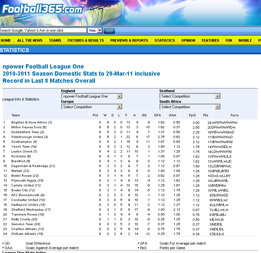Select Peterborough United in the table
The width and height of the screenshot is (261, 253).
27,137
